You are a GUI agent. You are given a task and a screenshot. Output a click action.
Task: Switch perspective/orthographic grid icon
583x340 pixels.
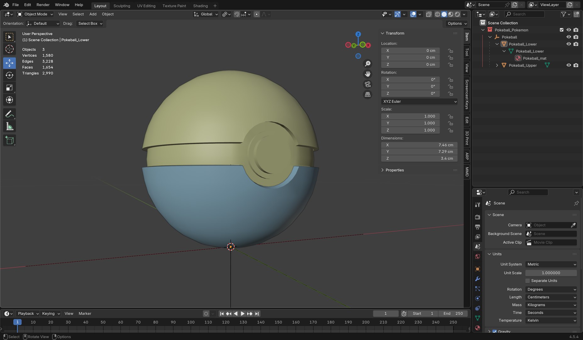[367, 94]
